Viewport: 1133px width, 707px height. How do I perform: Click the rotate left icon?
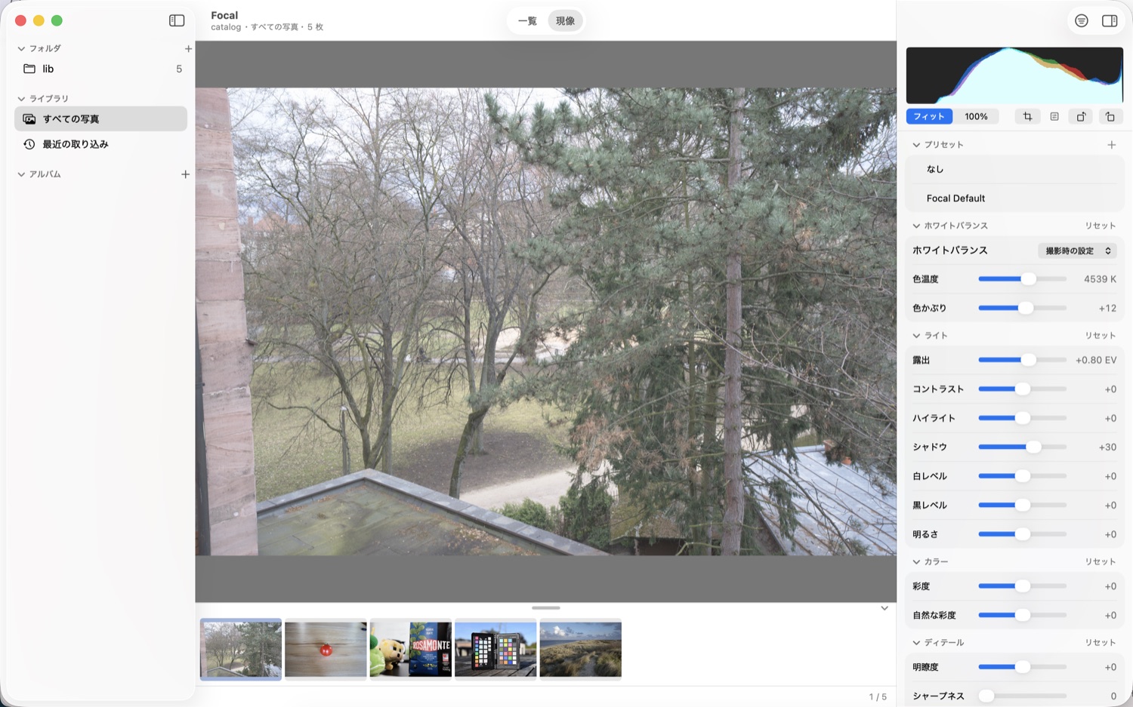pyautogui.click(x=1110, y=116)
